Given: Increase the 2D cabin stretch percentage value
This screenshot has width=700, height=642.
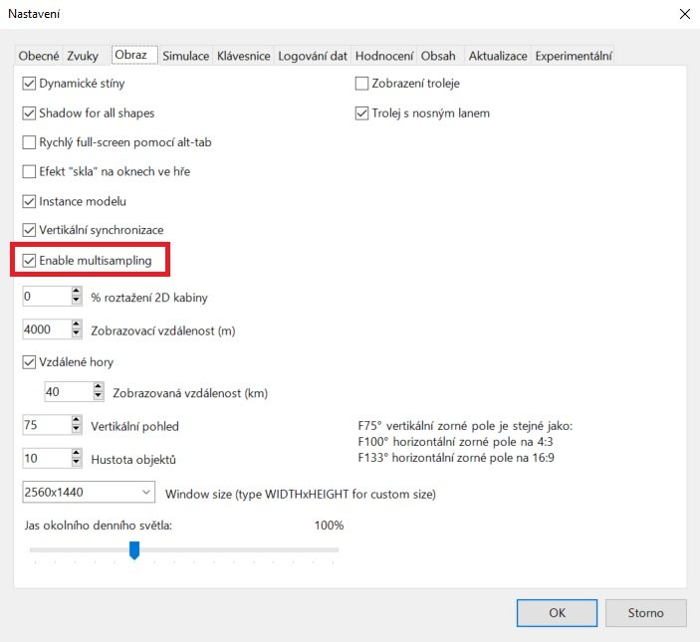Looking at the screenshot, I should pos(76,292).
